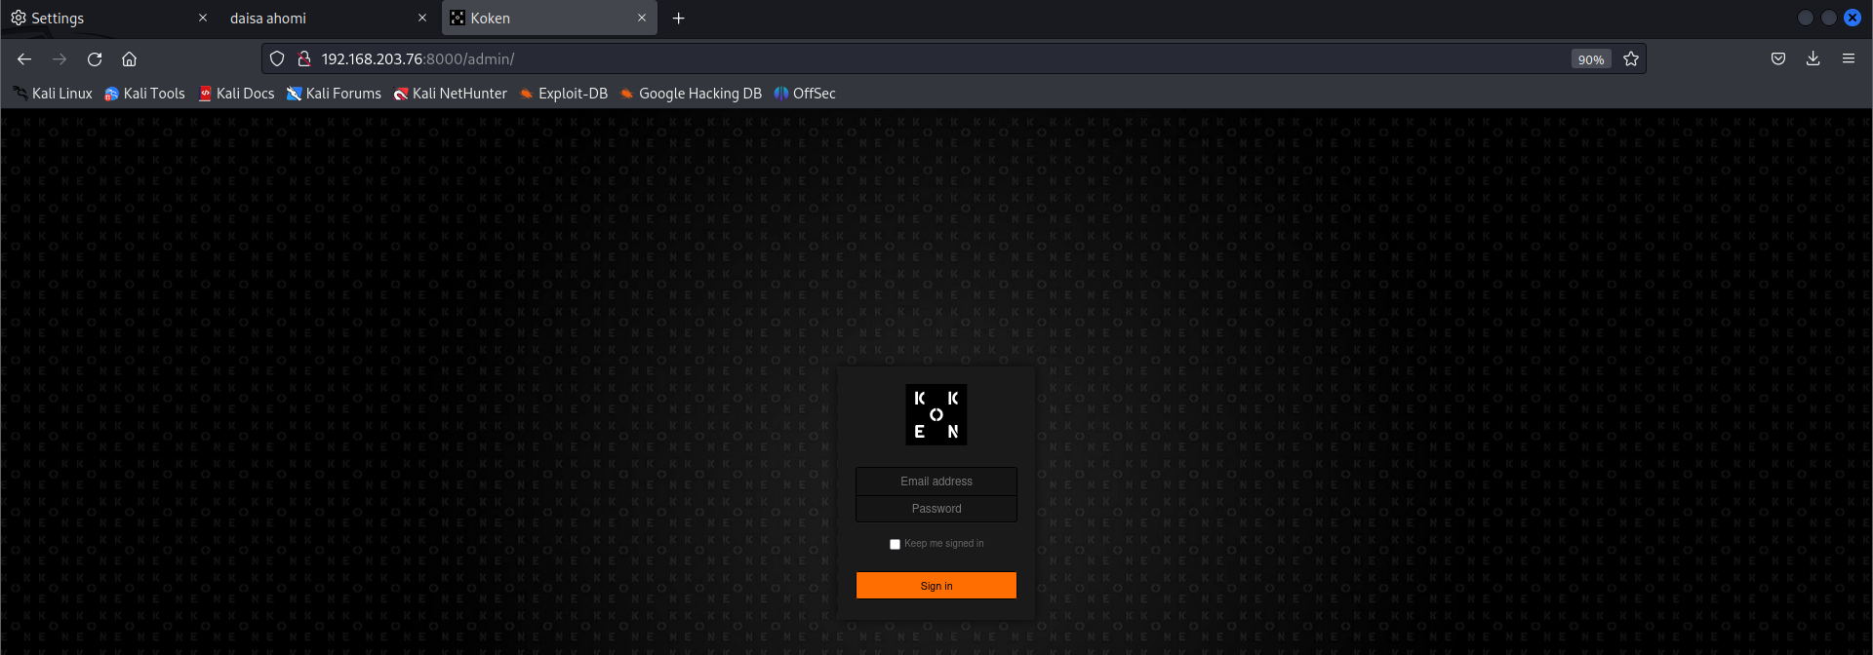Open the Pocket save icon
This screenshot has width=1873, height=655.
[1778, 59]
